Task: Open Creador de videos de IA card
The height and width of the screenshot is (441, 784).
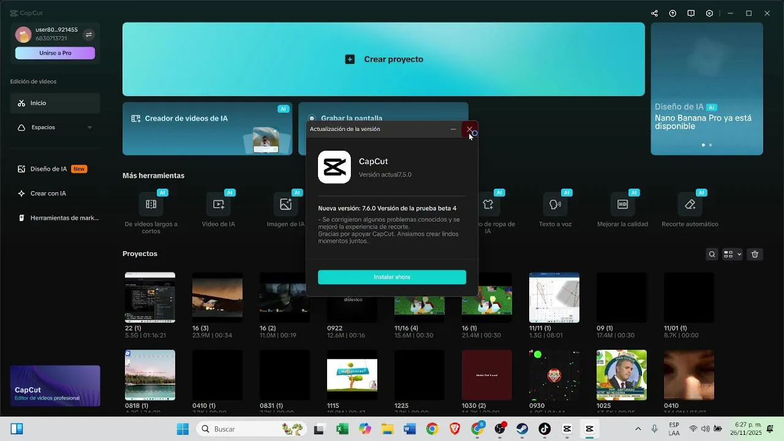Action: [207, 129]
